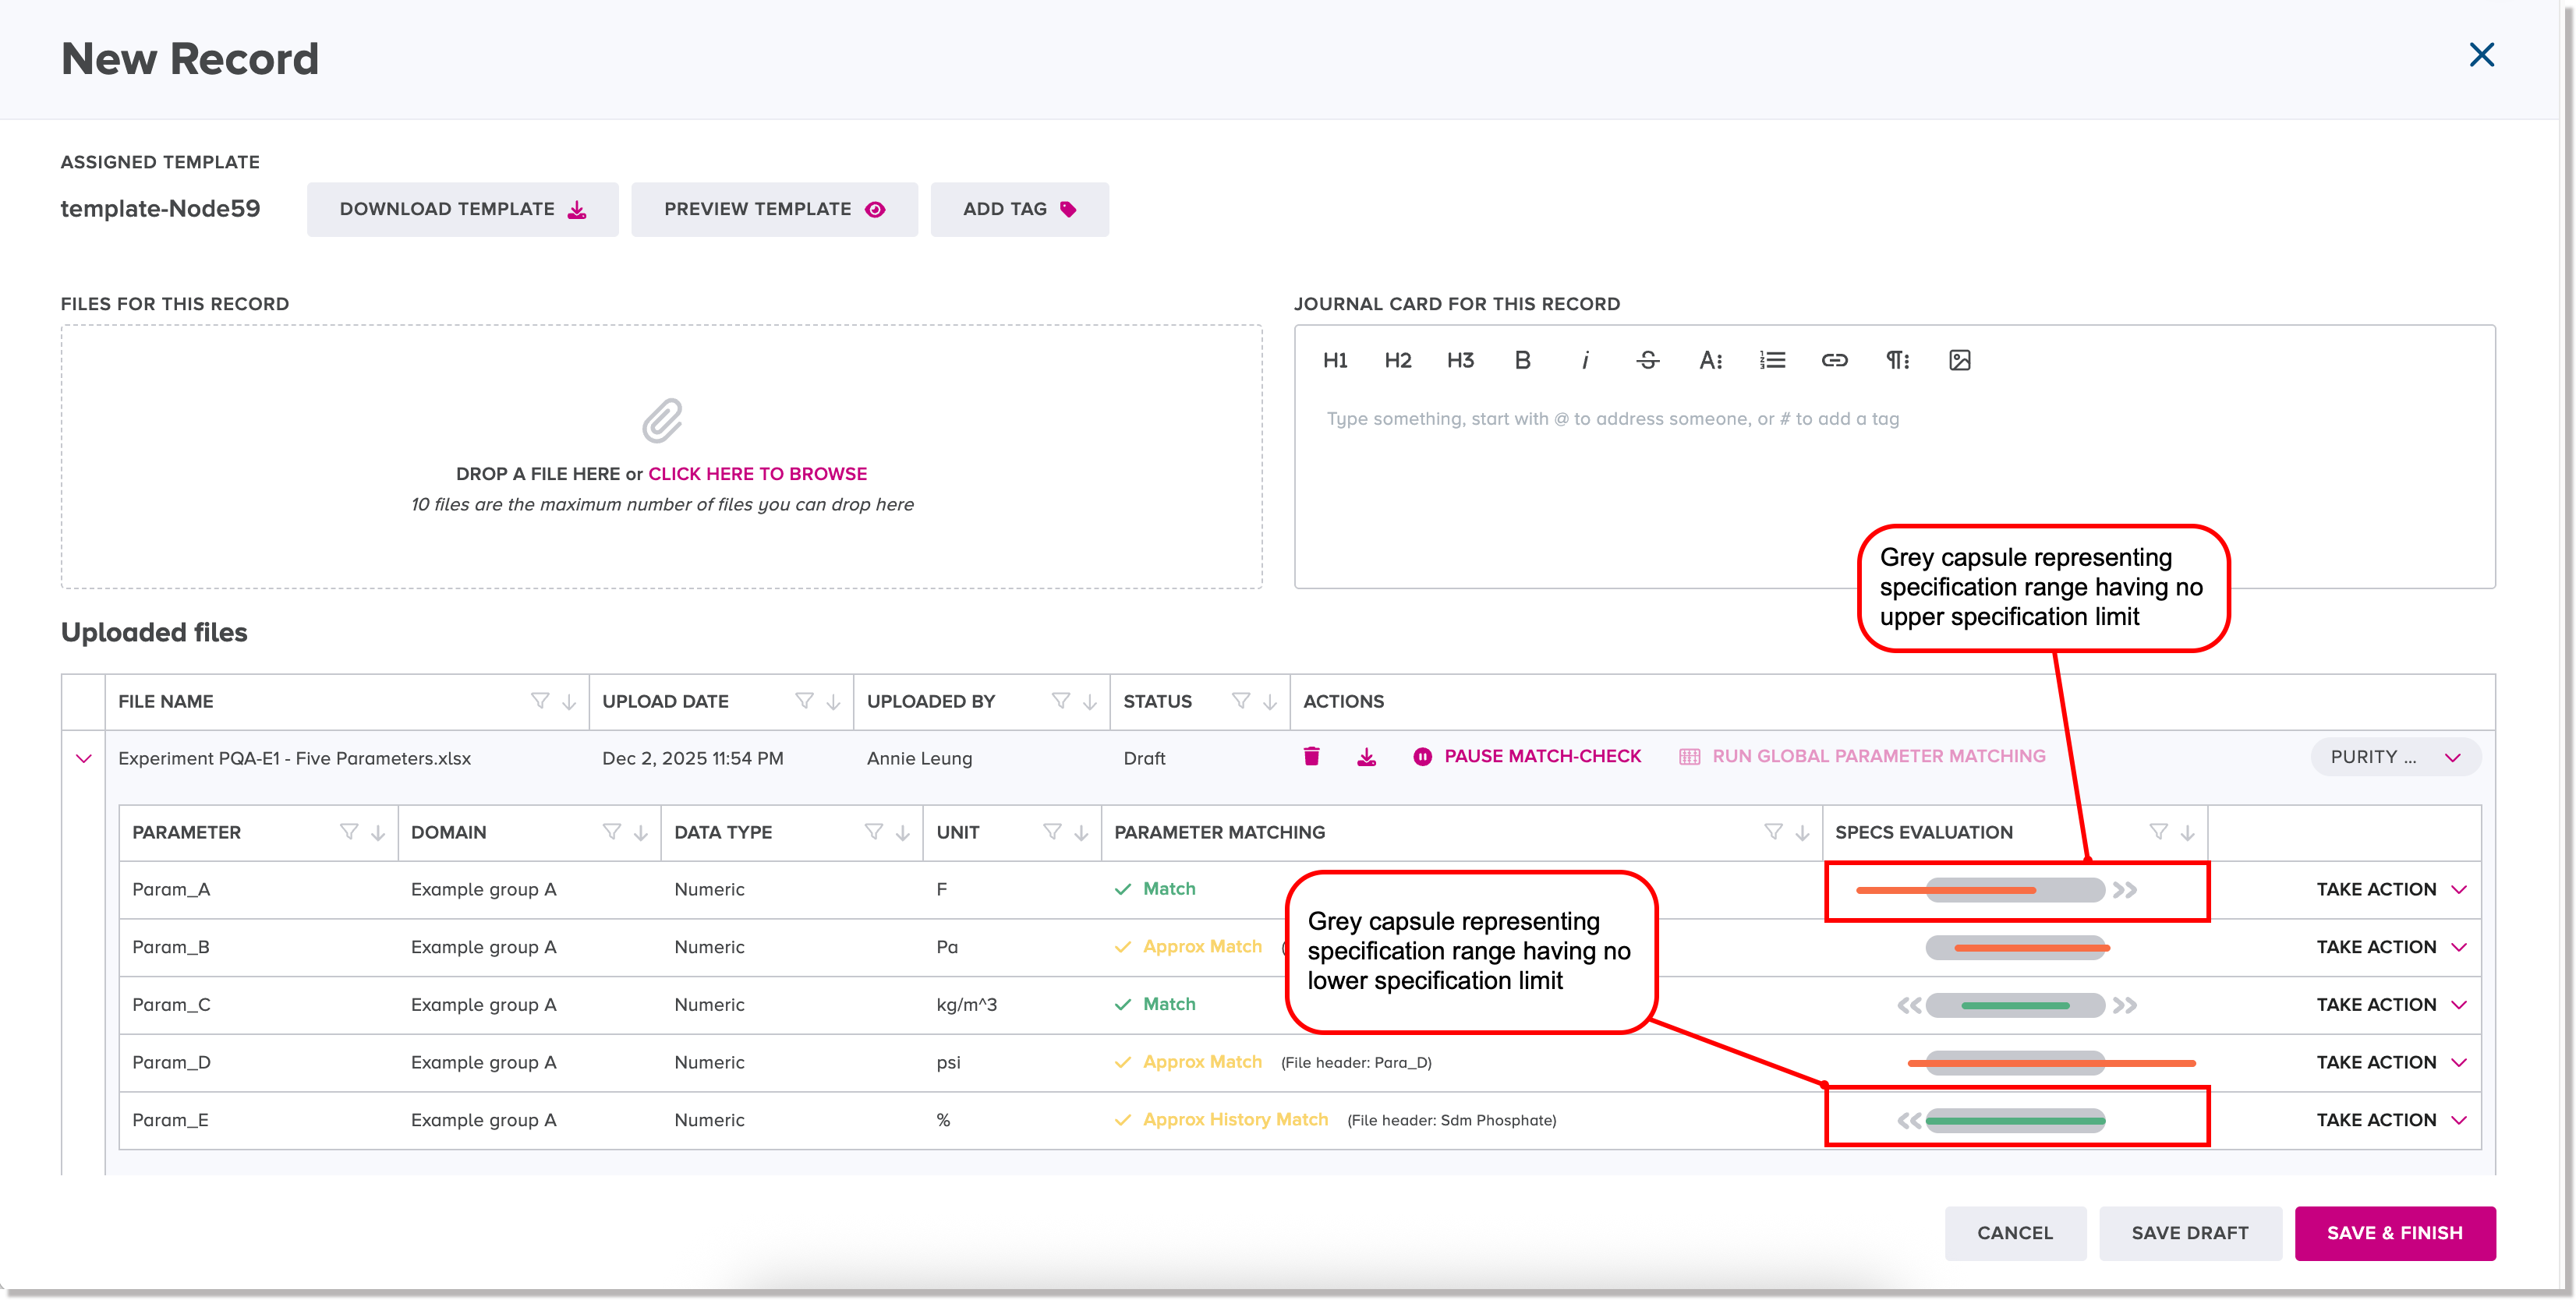
Task: Click the insert link icon
Action: (1834, 360)
